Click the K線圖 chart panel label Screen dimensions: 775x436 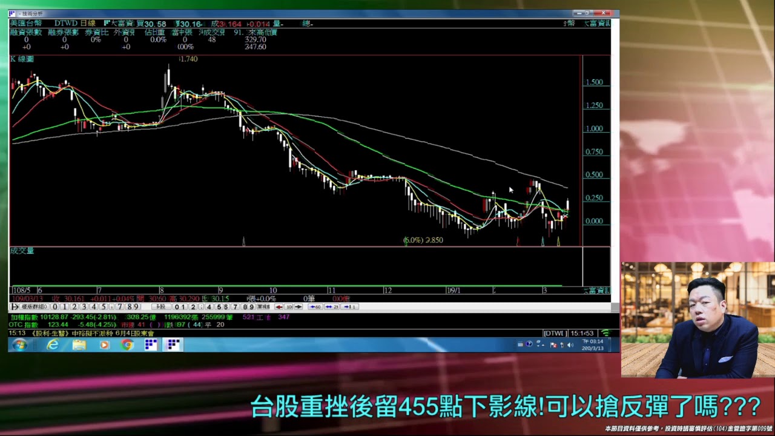click(22, 59)
